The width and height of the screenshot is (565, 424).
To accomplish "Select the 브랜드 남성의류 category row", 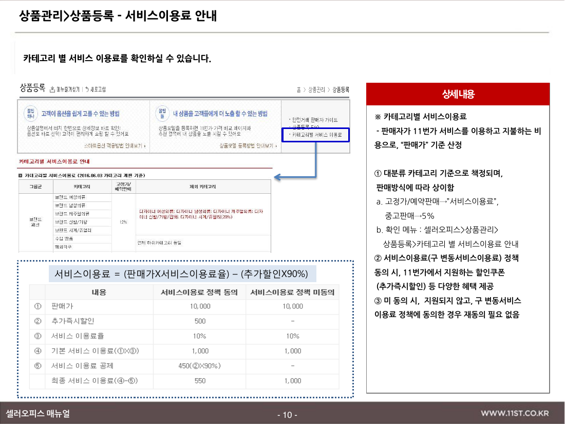I will pos(83,206).
